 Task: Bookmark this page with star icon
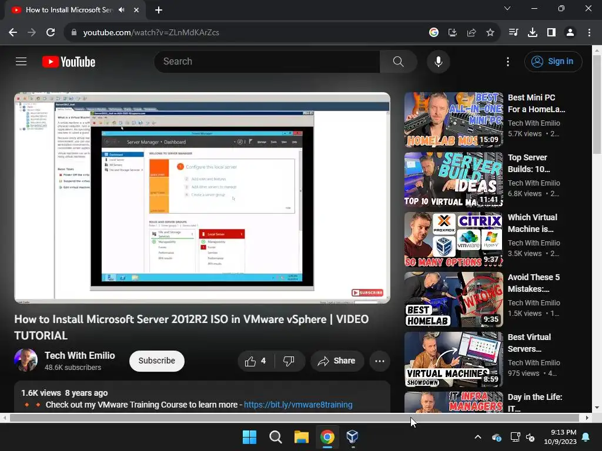pyautogui.click(x=490, y=33)
